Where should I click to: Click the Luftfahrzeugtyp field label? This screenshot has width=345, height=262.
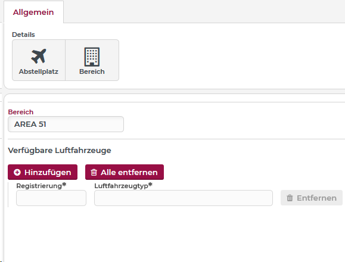(x=121, y=186)
